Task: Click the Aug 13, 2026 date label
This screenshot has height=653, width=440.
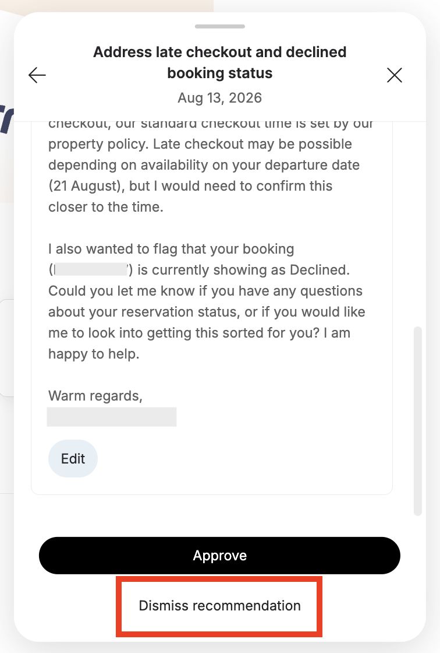Action: click(x=219, y=98)
